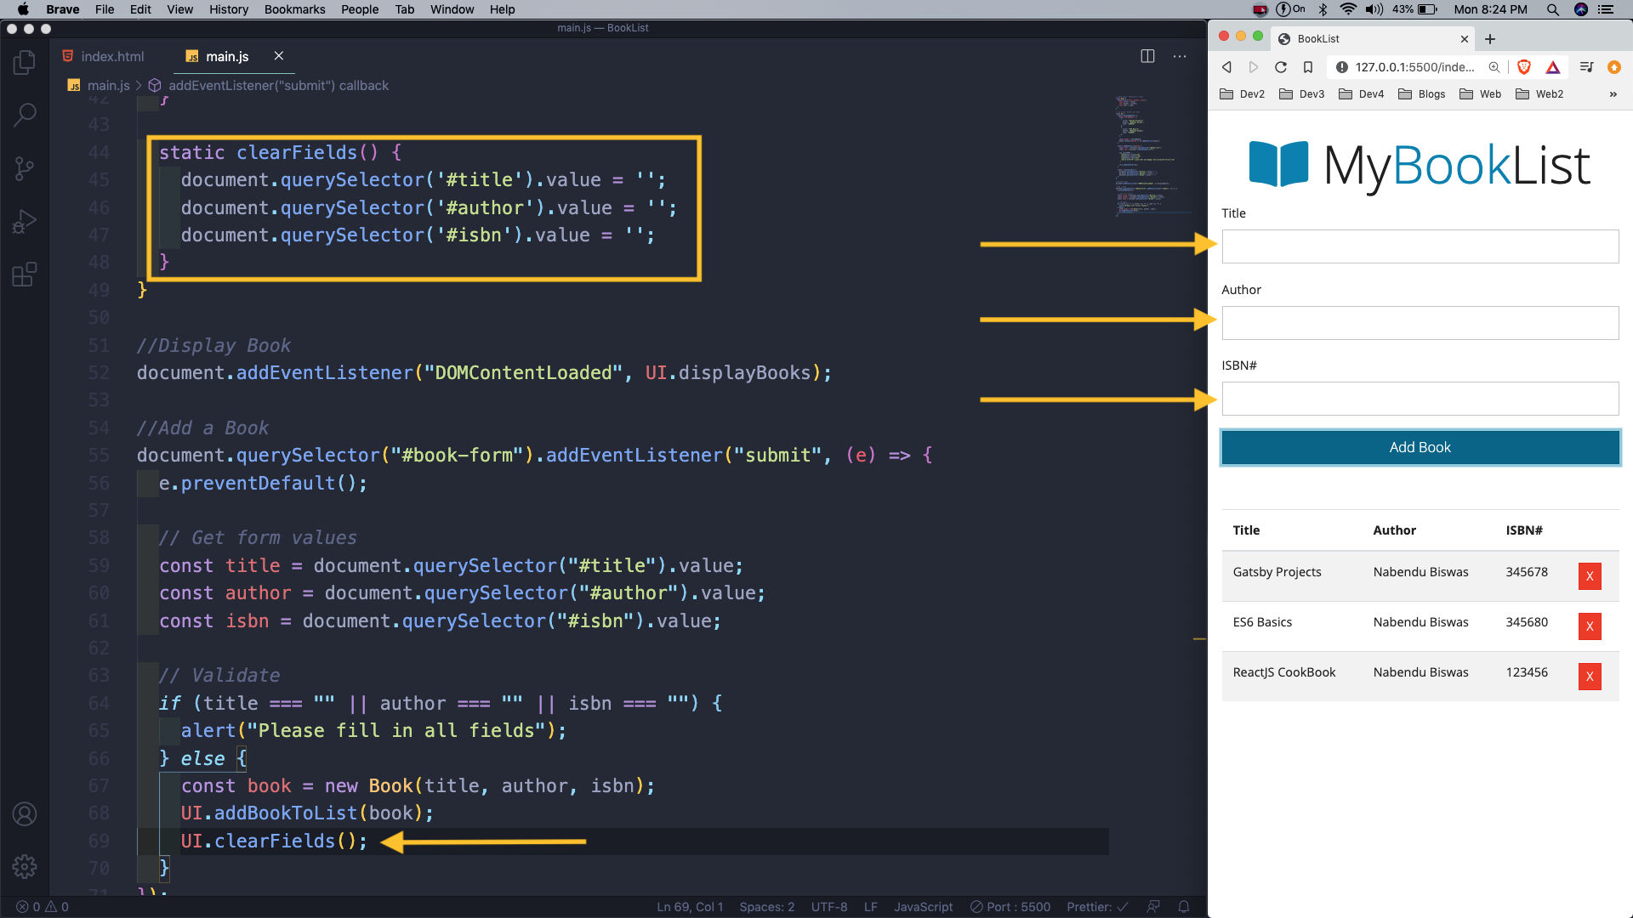Viewport: 1633px width, 918px height.
Task: Change indentation via Spaces: 2
Action: coord(766,907)
